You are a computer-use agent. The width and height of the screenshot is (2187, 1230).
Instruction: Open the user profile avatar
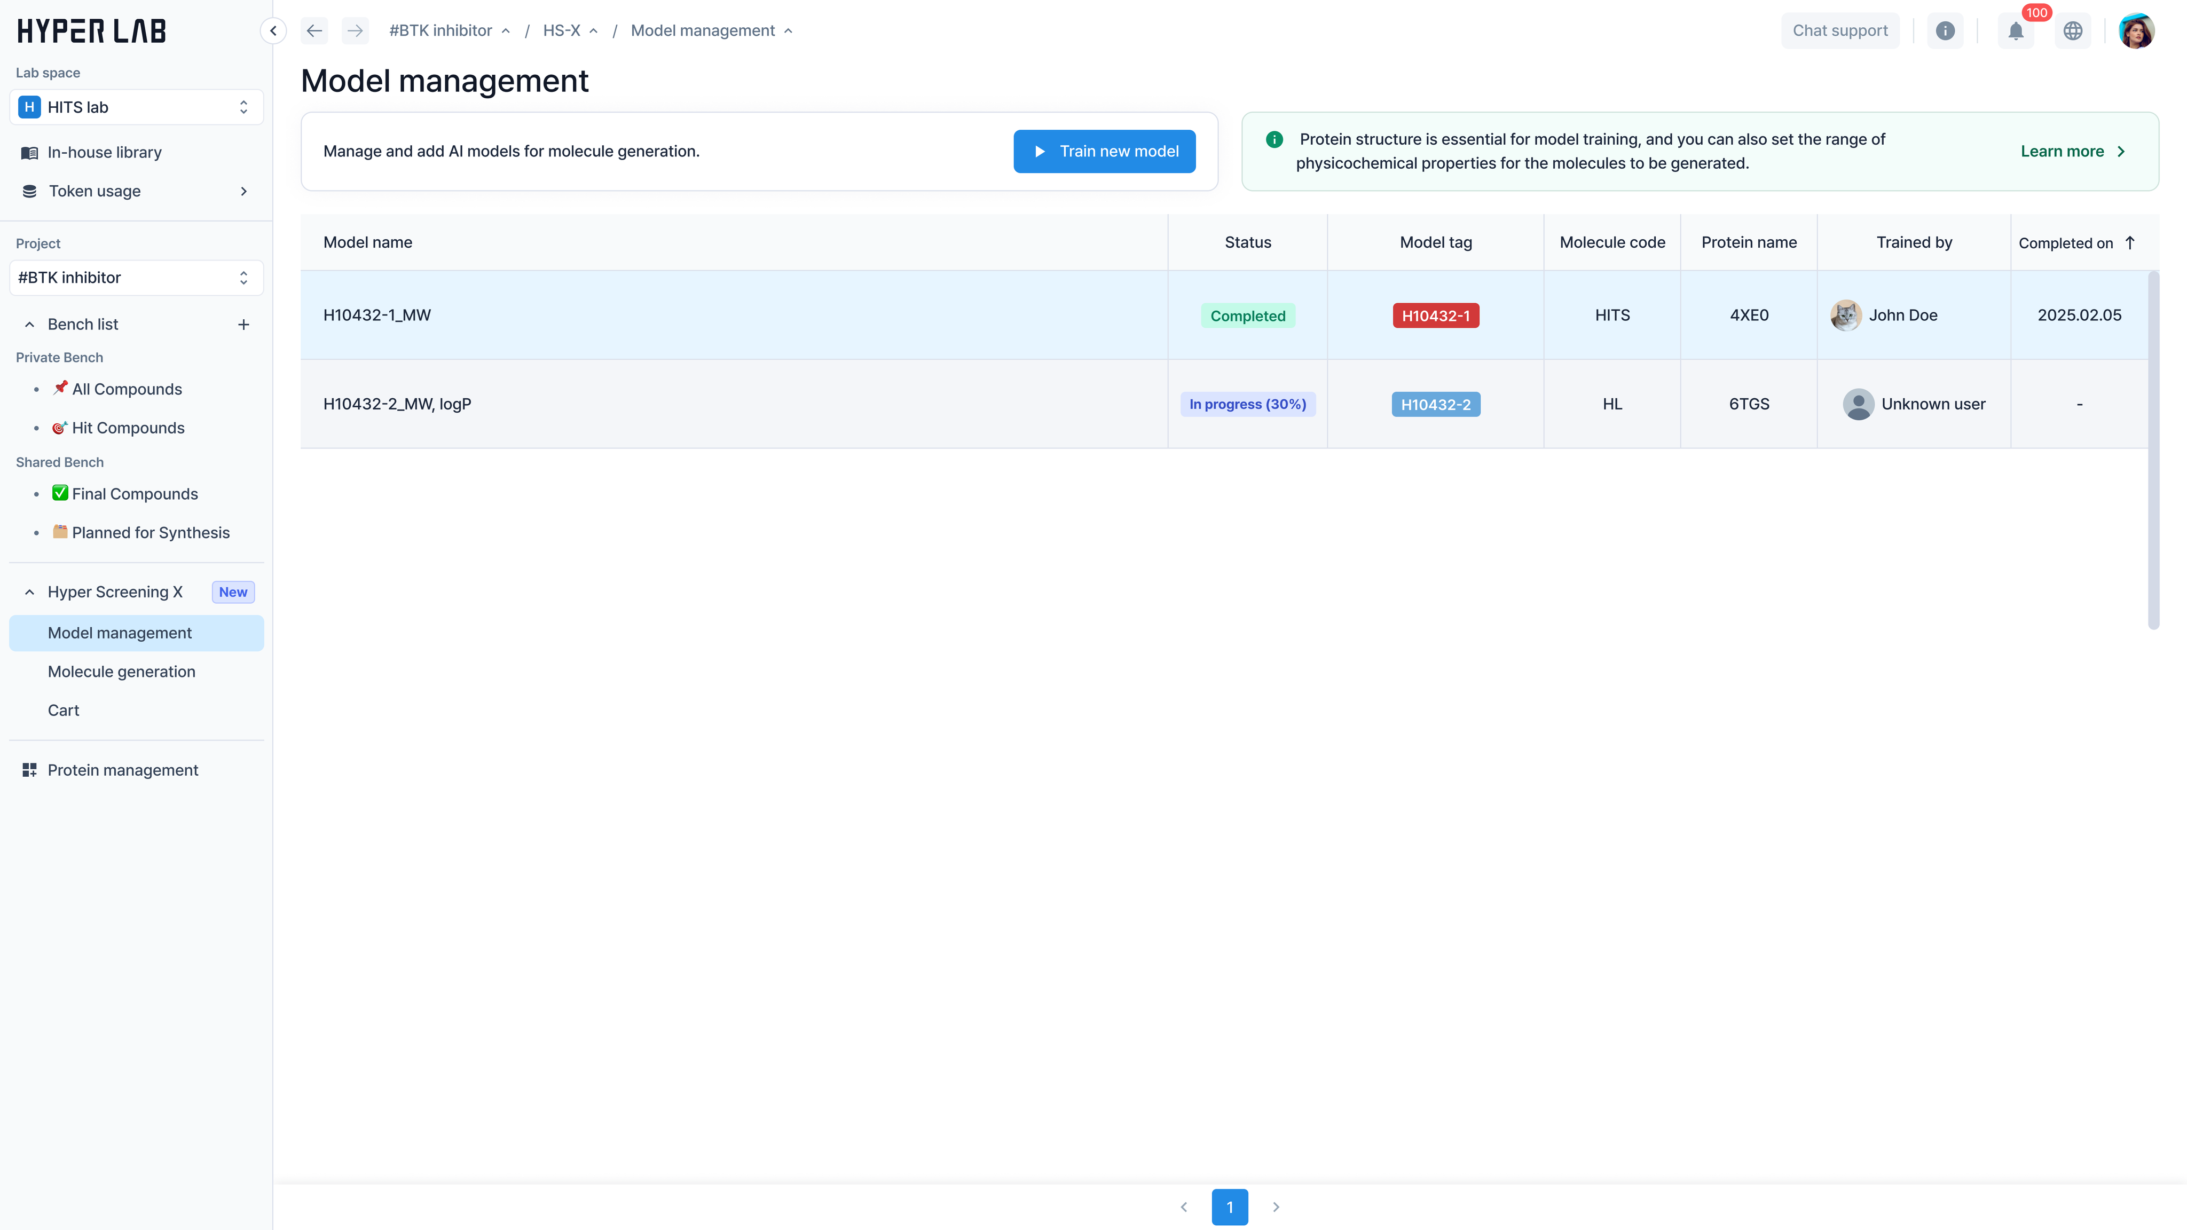point(2136,30)
